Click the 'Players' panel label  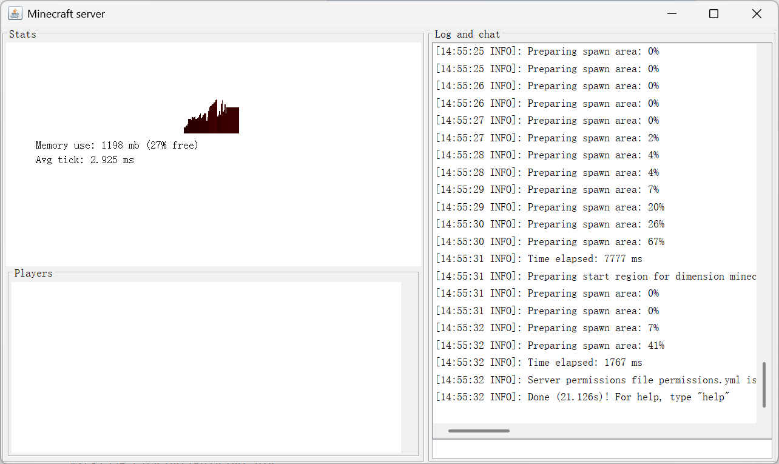pos(33,274)
